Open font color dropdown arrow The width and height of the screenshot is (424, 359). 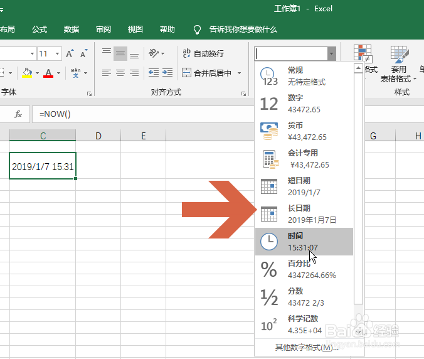click(59, 73)
